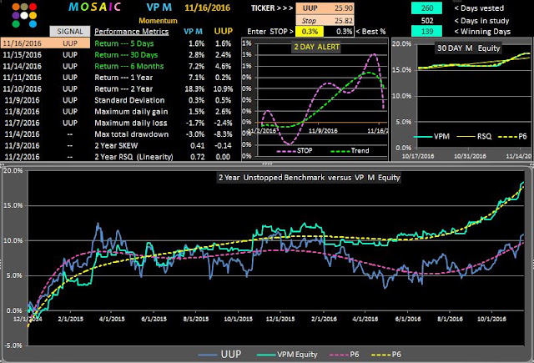Click the Standard Deviation label

[x=129, y=100]
